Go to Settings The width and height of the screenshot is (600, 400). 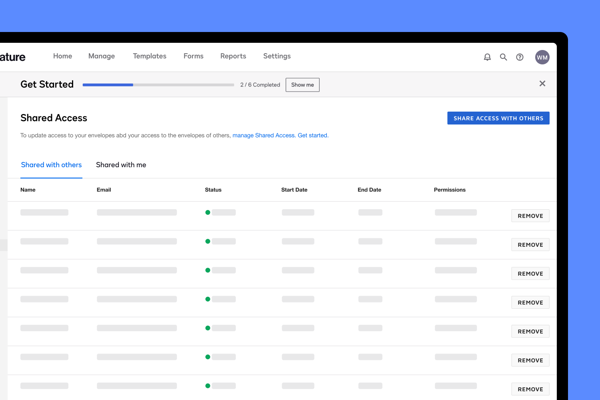point(277,56)
